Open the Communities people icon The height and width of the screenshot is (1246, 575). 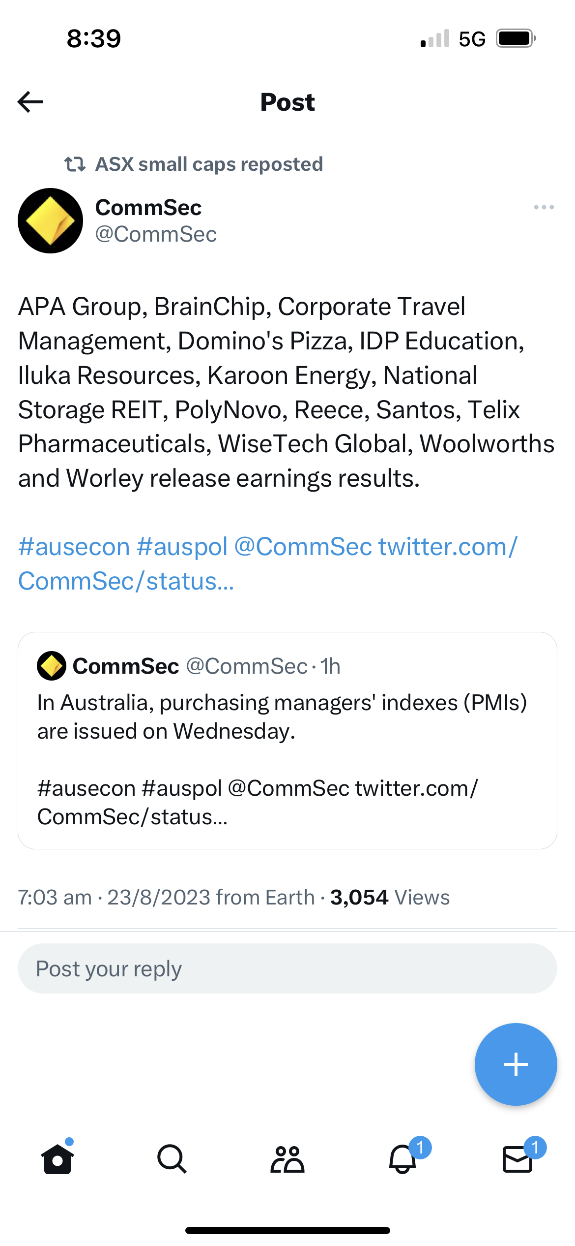point(287,1159)
